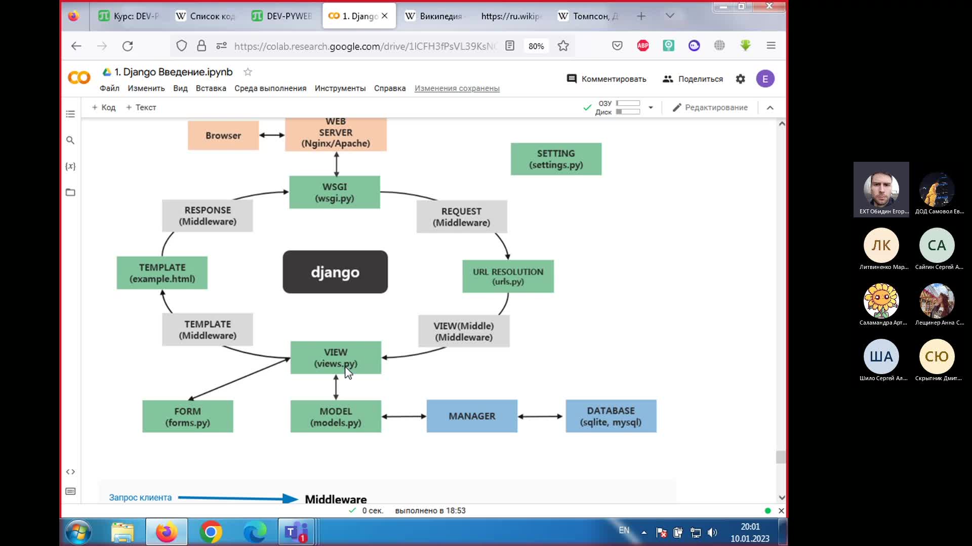The height and width of the screenshot is (546, 972).
Task: Open new browser tab with plus
Action: pyautogui.click(x=641, y=16)
